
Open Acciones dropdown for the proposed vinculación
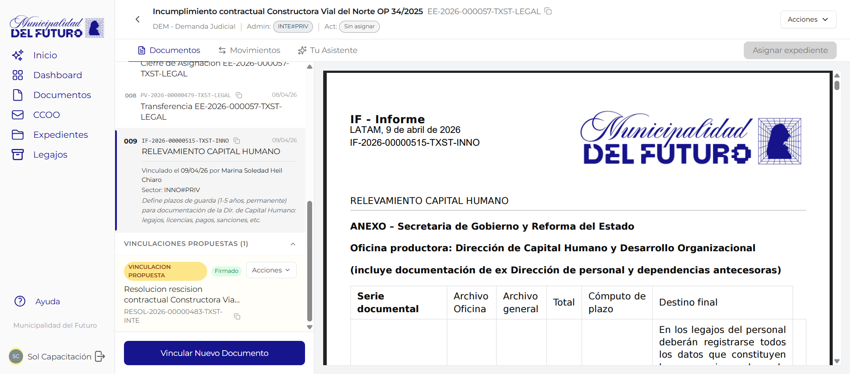271,270
